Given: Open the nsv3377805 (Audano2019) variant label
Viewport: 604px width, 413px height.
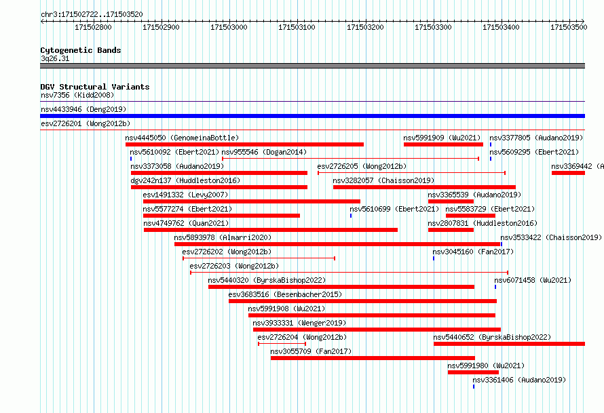Looking at the screenshot, I should pyautogui.click(x=536, y=138).
